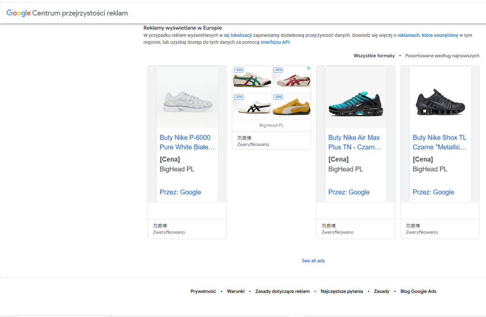
Task: Open the 'interfejsu API' link
Action: coord(275,42)
